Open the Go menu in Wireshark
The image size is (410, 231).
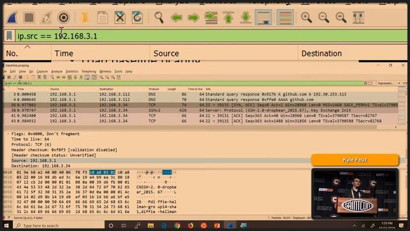click(x=31, y=71)
